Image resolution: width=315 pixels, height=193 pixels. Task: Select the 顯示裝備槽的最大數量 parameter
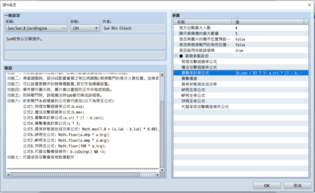[241, 34]
